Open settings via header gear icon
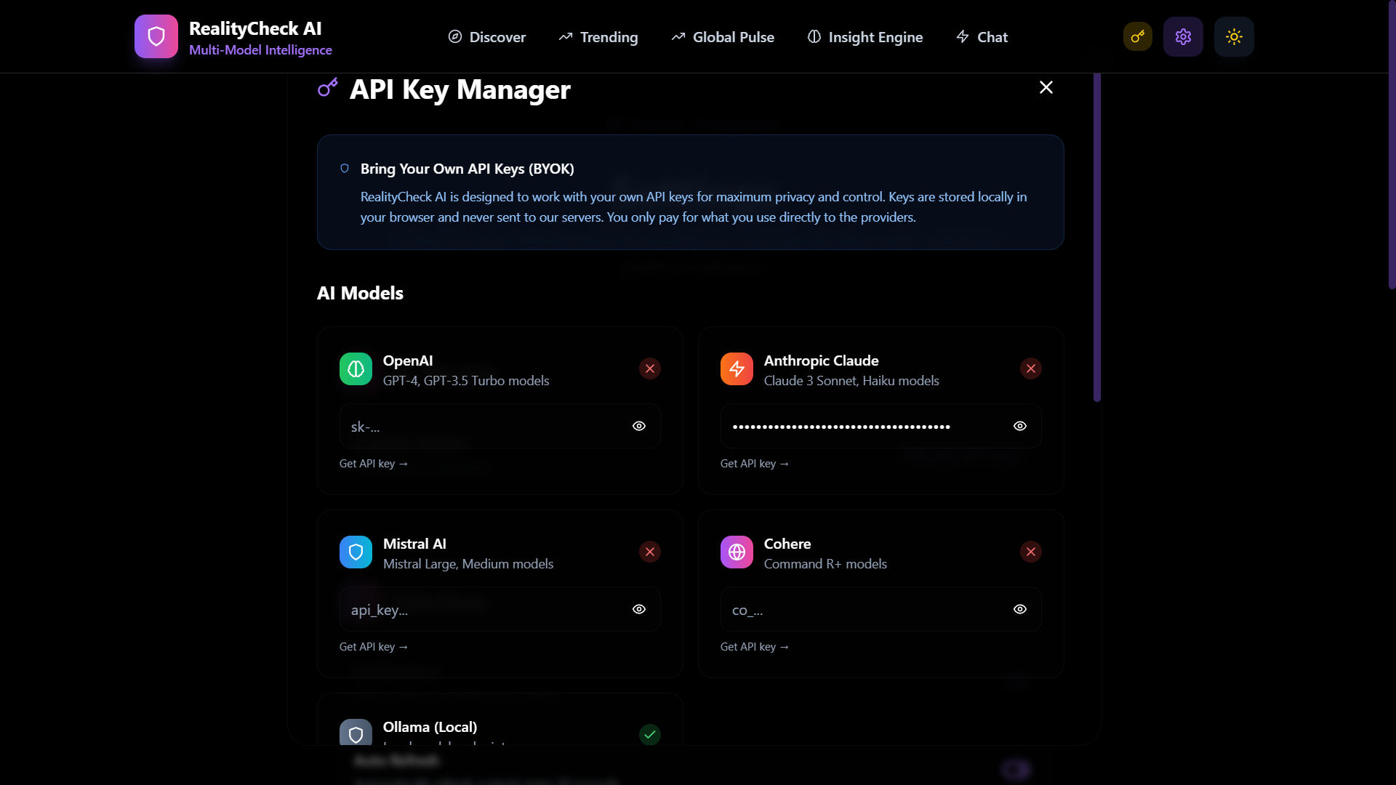The width and height of the screenshot is (1396, 785). point(1183,36)
